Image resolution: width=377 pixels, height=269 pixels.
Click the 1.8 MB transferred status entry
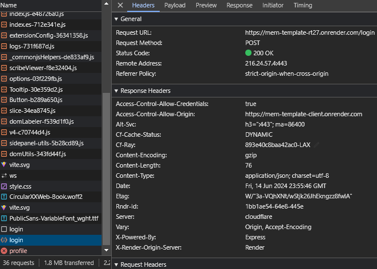tap(69, 263)
